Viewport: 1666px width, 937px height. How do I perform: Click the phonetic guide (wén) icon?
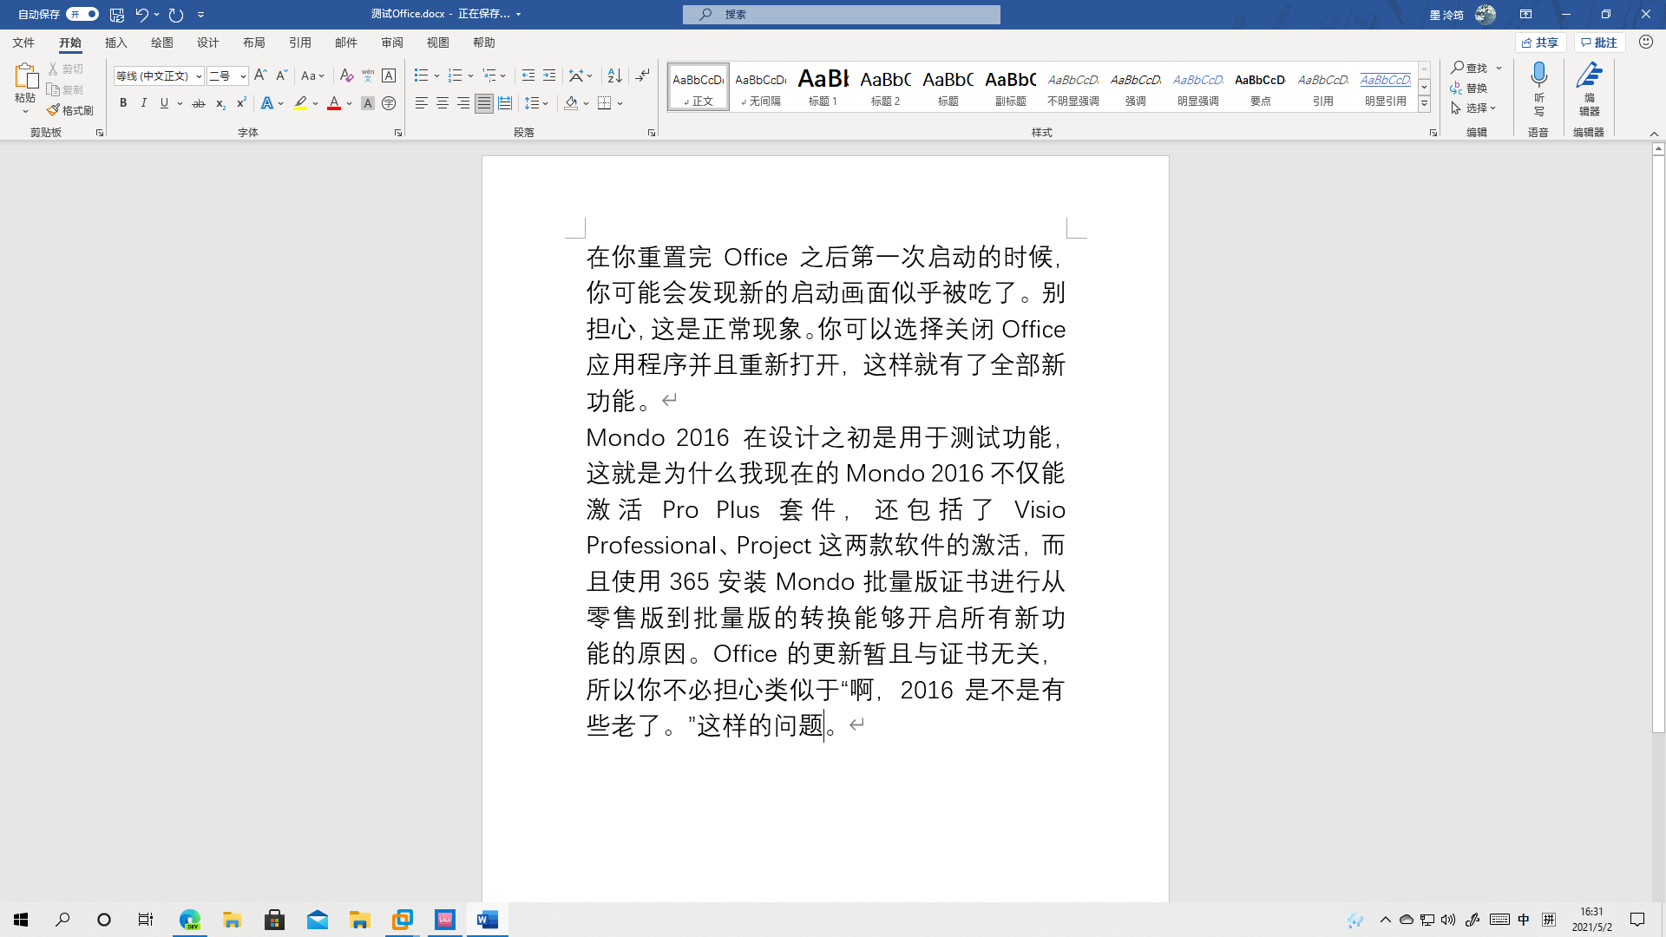pos(368,76)
